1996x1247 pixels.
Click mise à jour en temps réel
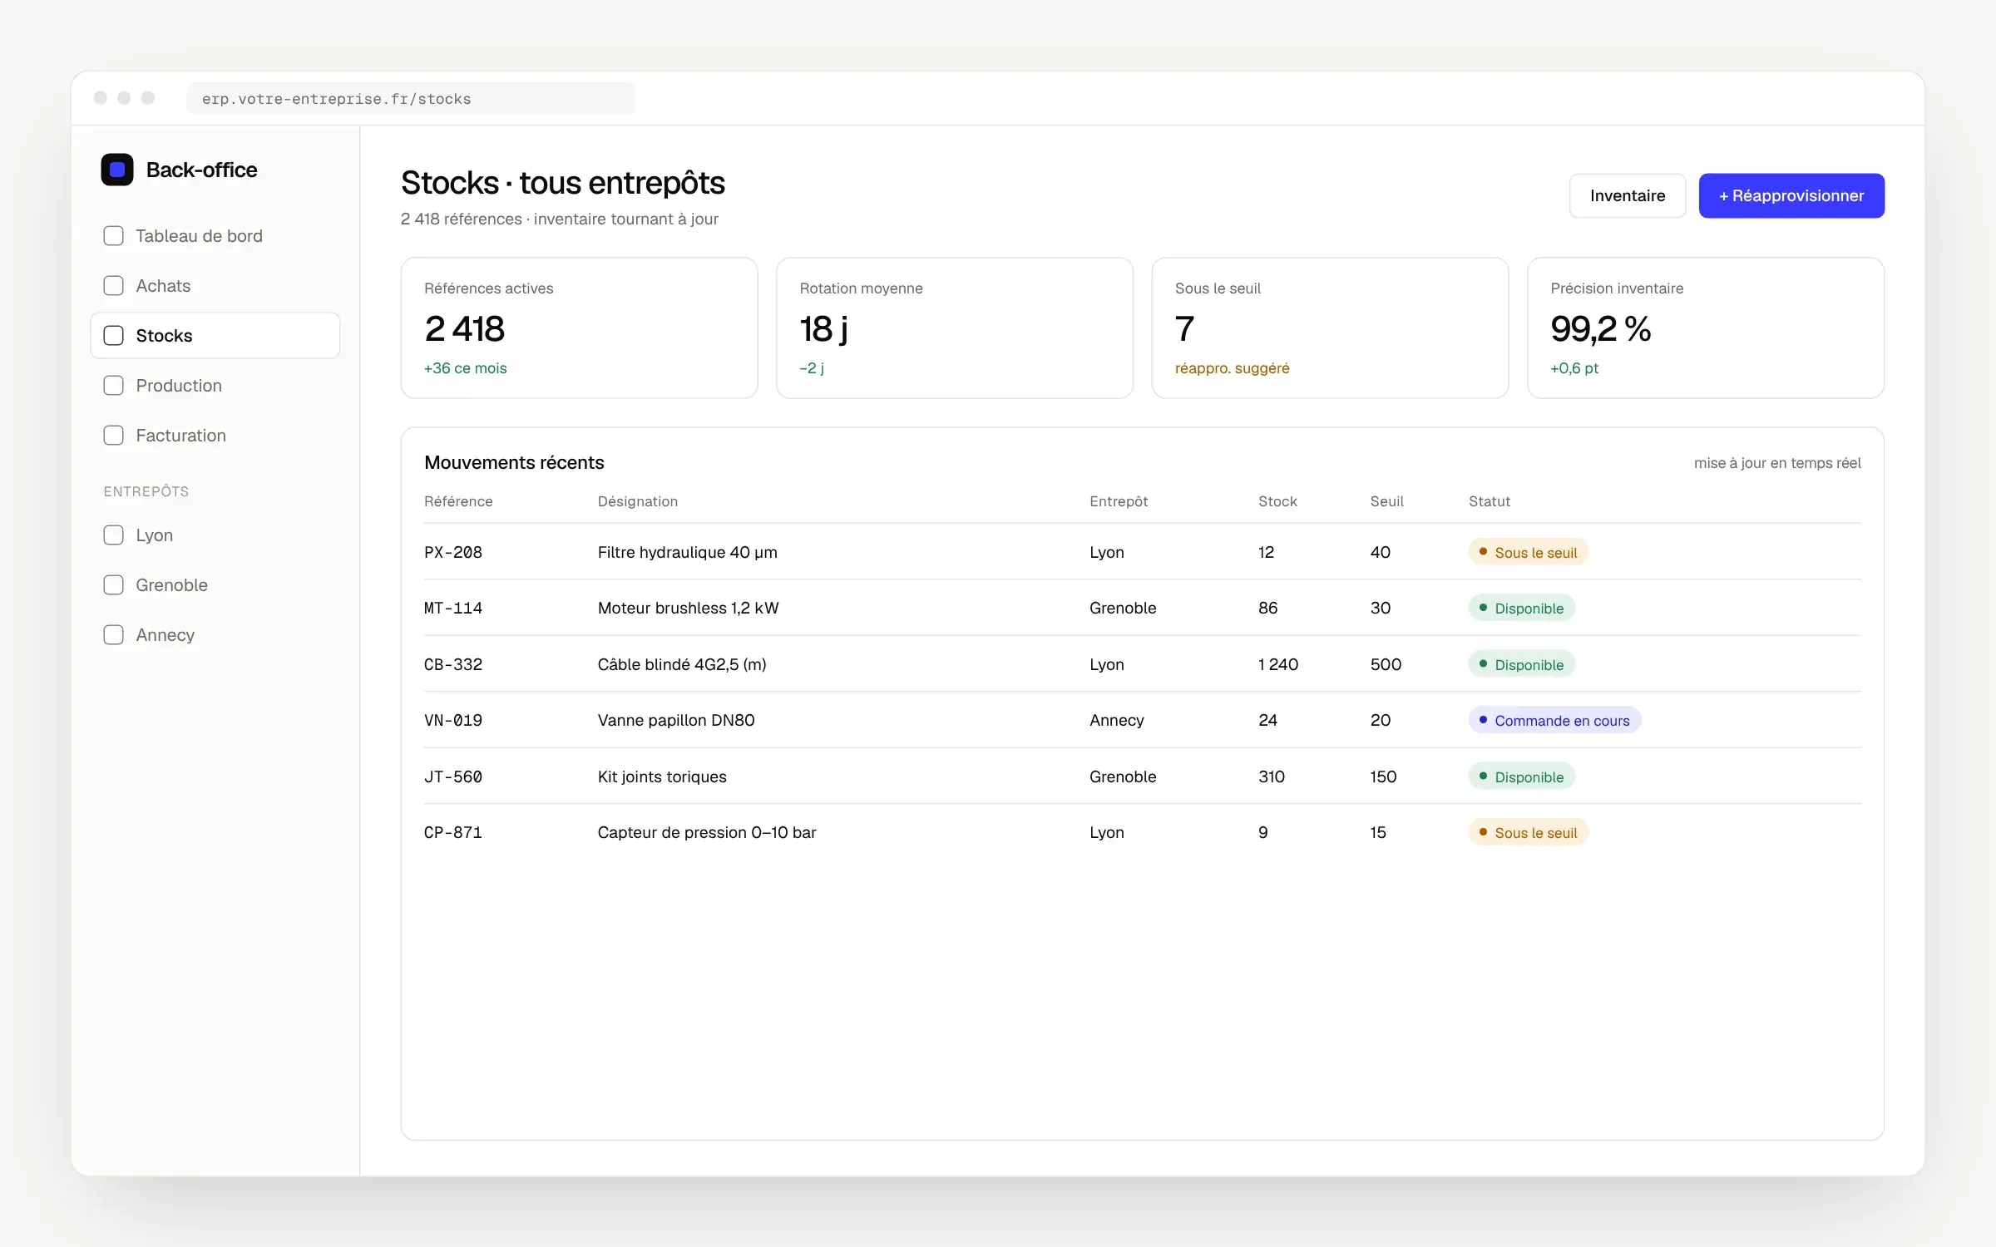pos(1777,463)
